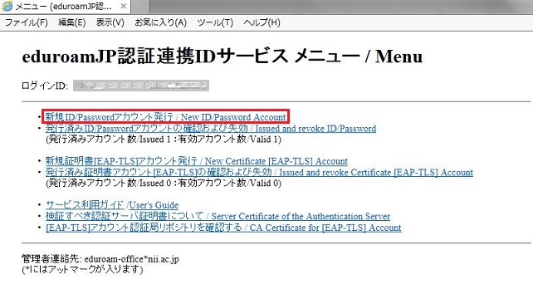Open the お気に入り(A) menu
This screenshot has width=533, height=304.
[160, 22]
